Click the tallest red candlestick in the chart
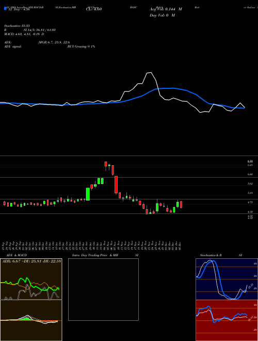Image resolution: width=258 pixels, height=341 pixels. (116, 184)
